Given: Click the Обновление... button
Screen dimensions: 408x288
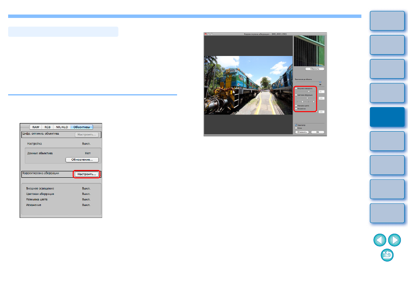Looking at the screenshot, I should click(x=82, y=159).
